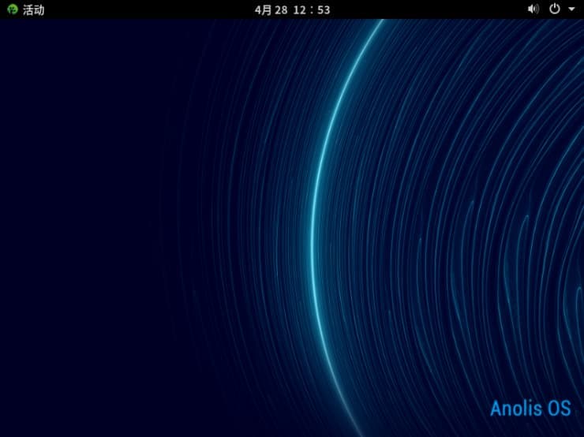Viewport: 584px width, 437px height.
Task: Click the day number 28 in the top bar
Action: 281,10
